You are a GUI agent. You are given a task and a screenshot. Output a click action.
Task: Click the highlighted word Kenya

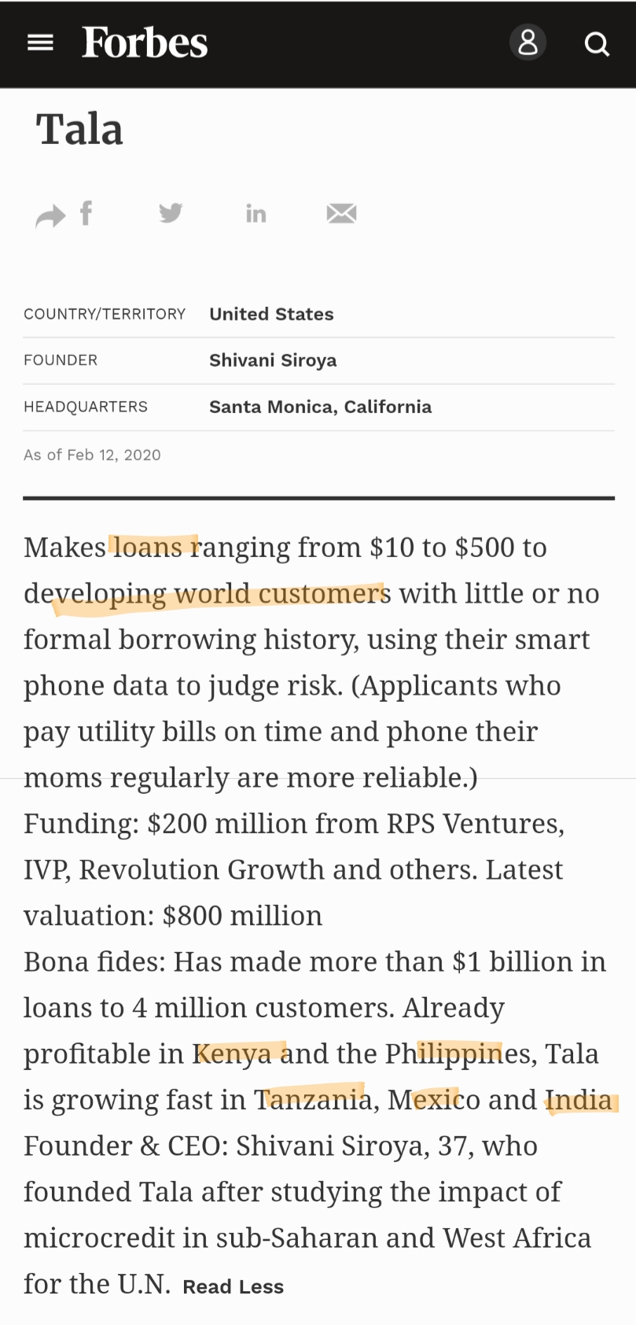(x=233, y=1054)
